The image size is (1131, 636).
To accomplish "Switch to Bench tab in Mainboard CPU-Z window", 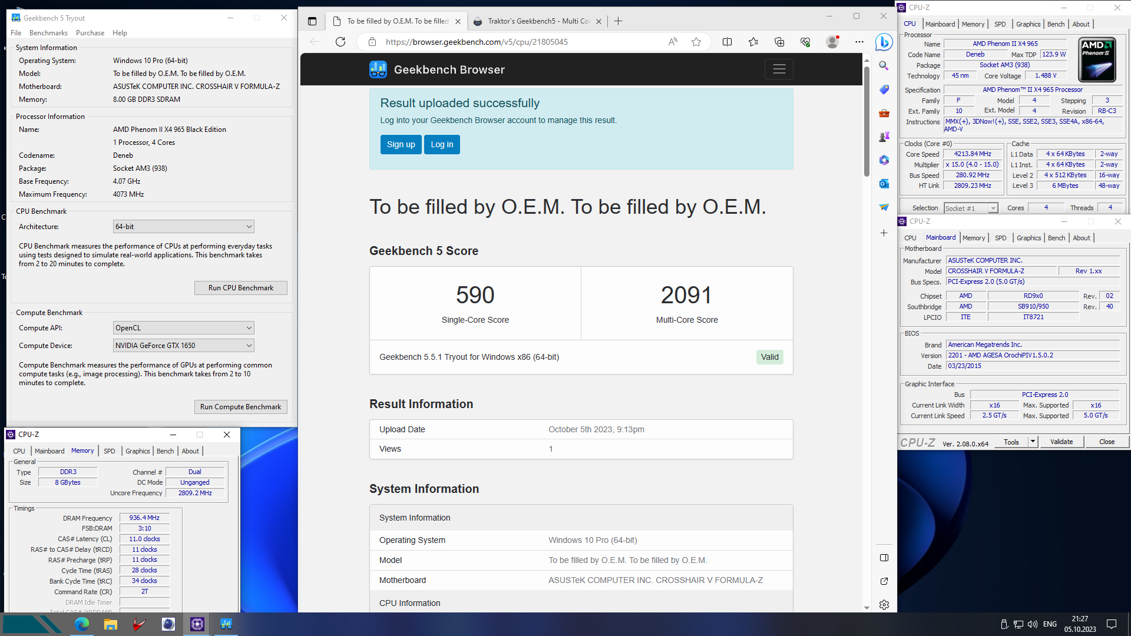I will pos(1056,238).
